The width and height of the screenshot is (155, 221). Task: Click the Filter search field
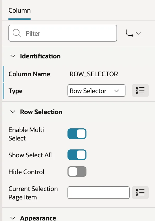tap(63, 33)
